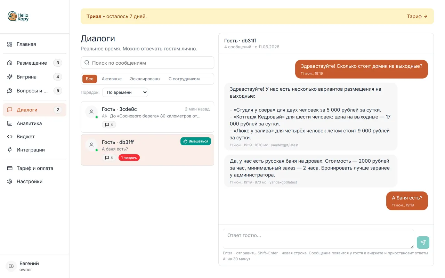Click the Hello Kapy logo
The image size is (445, 278).
point(18,16)
